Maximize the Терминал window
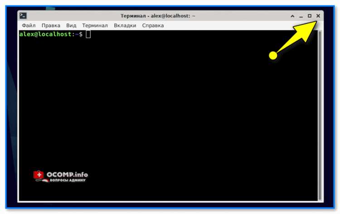This screenshot has height=214, width=340. click(310, 16)
